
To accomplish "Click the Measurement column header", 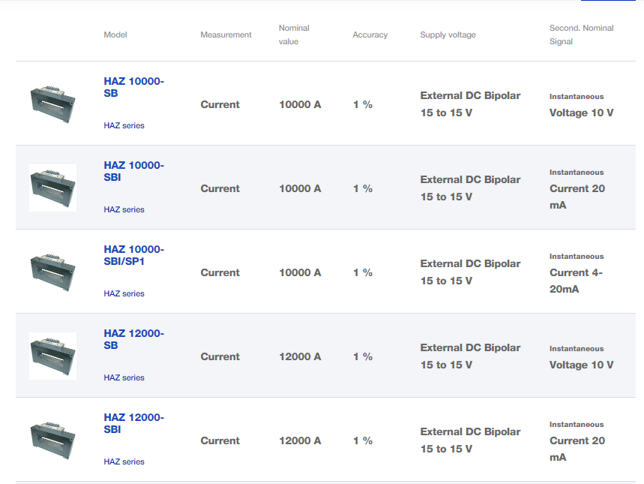I will 226,35.
